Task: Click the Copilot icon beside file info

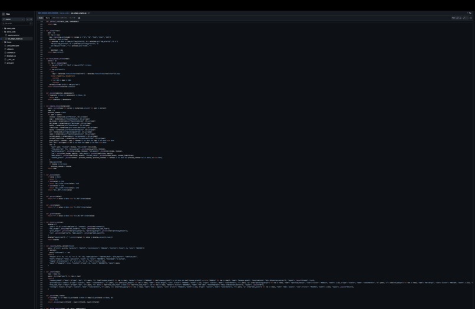Action: 79,18
